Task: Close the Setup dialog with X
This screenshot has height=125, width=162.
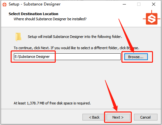Action: 154,4
